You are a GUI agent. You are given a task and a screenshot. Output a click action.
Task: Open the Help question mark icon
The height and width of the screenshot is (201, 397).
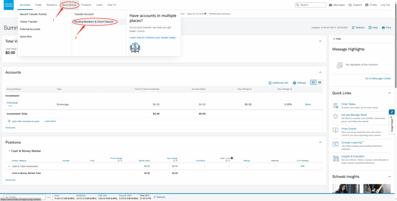[x=370, y=28]
